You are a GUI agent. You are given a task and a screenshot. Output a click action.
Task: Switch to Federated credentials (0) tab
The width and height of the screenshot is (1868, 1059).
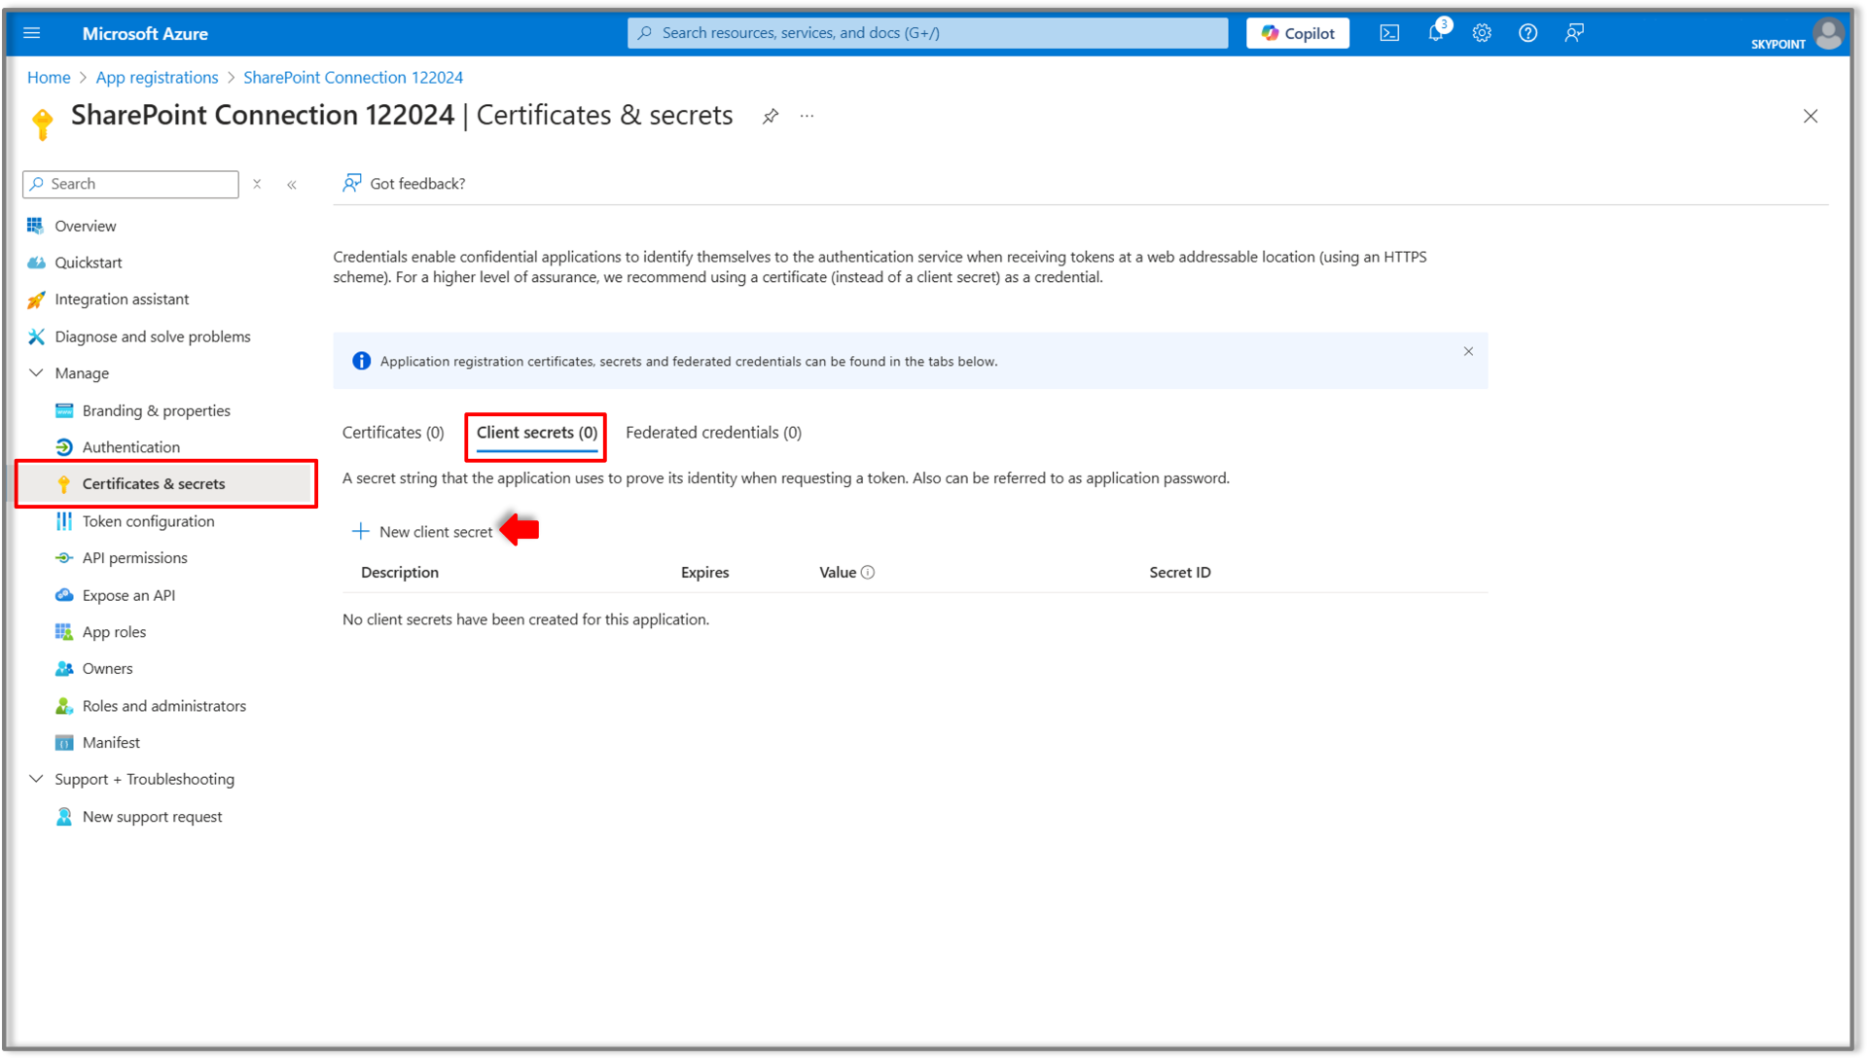point(713,433)
